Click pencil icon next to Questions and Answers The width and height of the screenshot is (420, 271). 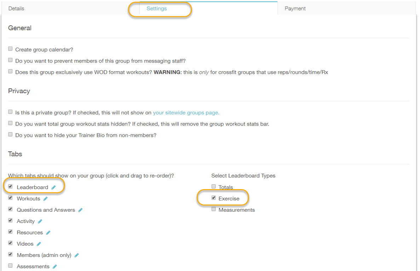click(80, 210)
